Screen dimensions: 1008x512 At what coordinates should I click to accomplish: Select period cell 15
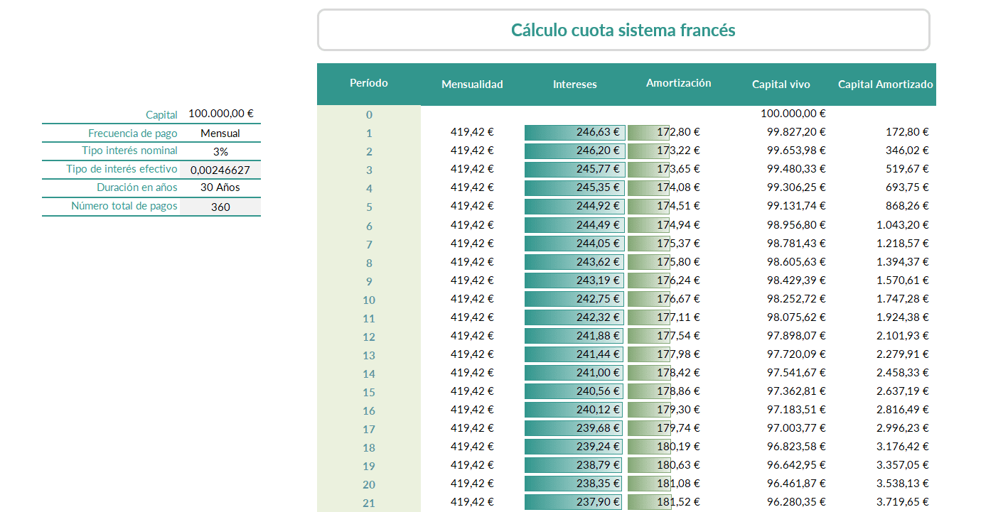[369, 391]
